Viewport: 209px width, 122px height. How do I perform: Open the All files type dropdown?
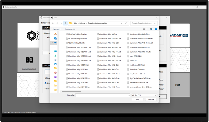[144, 95]
